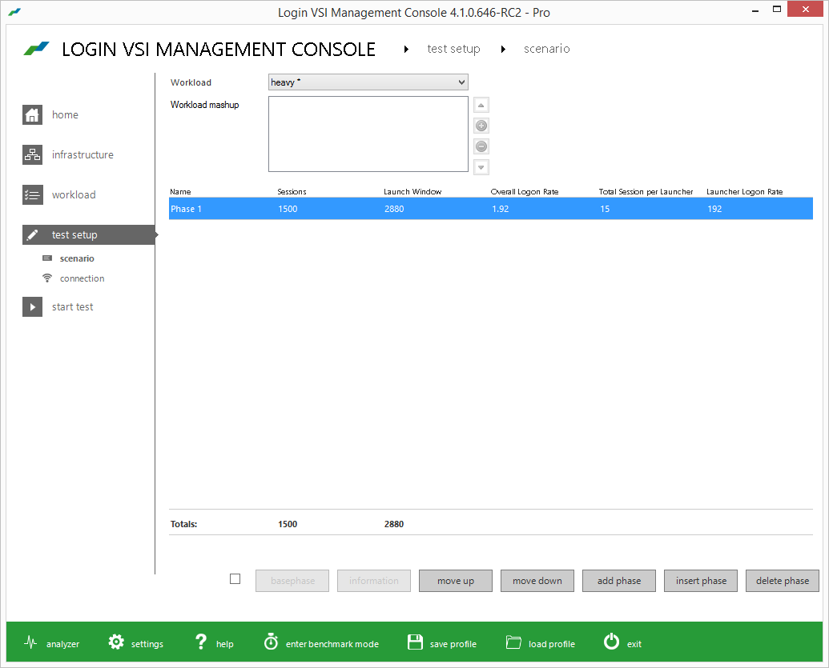Click the Sessions column header

click(292, 192)
